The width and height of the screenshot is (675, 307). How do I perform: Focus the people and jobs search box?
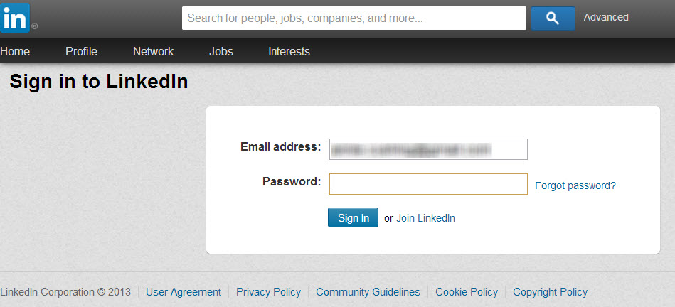(x=354, y=18)
